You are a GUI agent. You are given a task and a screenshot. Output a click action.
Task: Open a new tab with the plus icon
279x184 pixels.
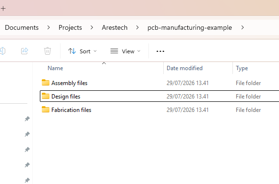[x=3, y=8]
